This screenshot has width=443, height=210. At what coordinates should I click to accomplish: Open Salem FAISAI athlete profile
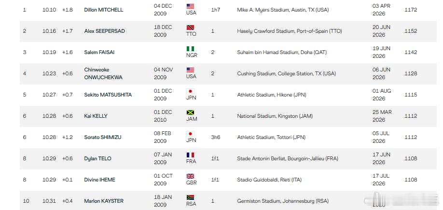(99, 52)
